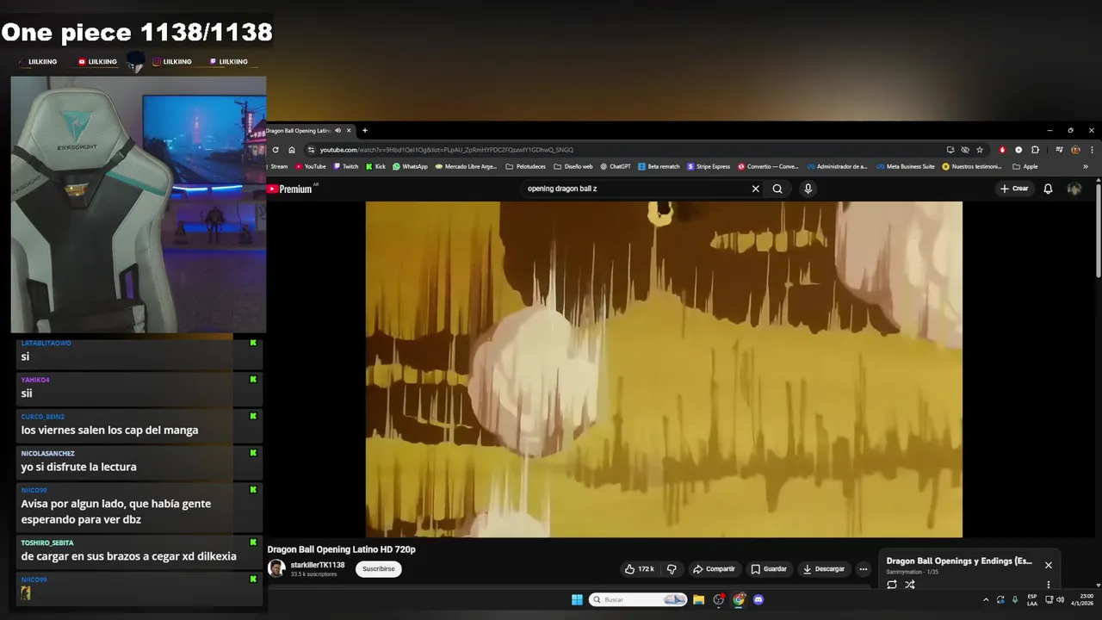Screen dimensions: 1102x620
Task: Subscribe with the Suscribirse button
Action: click(x=379, y=569)
